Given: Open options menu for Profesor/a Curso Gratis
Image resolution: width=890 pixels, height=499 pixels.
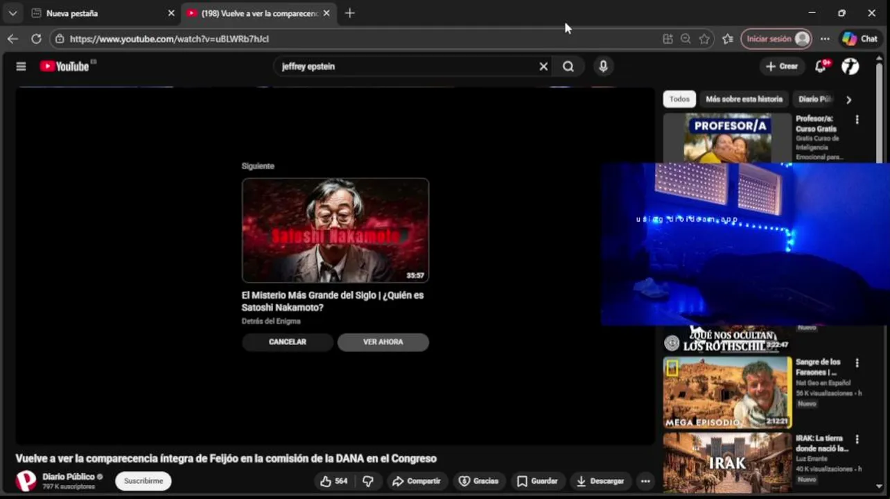Looking at the screenshot, I should 857,120.
